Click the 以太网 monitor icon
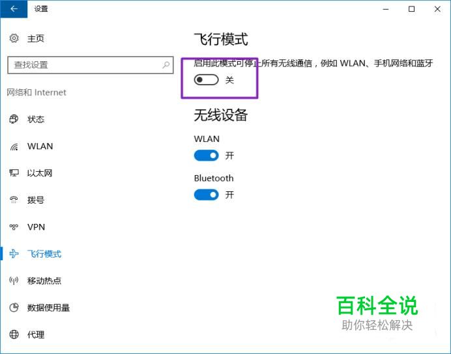The height and width of the screenshot is (354, 451). tap(14, 173)
